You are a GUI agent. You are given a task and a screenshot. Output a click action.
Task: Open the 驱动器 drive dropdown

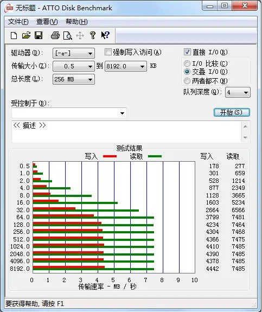[x=74, y=53]
